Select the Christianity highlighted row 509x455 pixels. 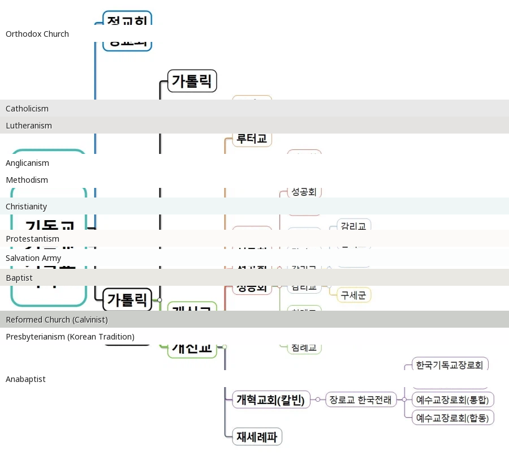pyautogui.click(x=27, y=207)
